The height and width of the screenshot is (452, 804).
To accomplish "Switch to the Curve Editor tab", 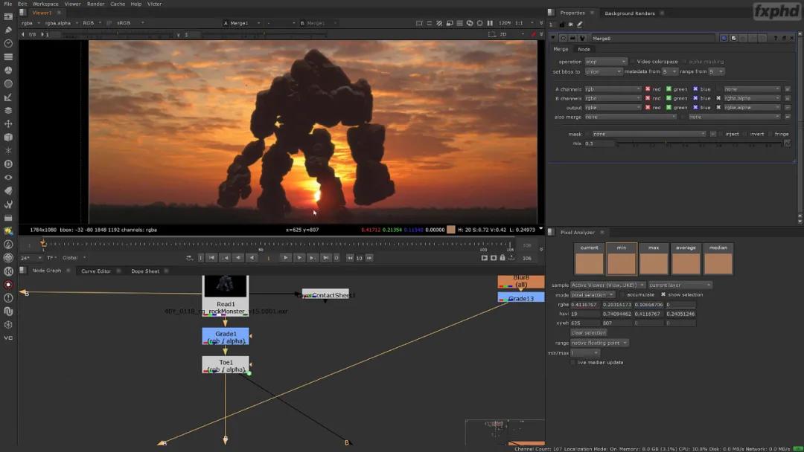I will pyautogui.click(x=96, y=271).
